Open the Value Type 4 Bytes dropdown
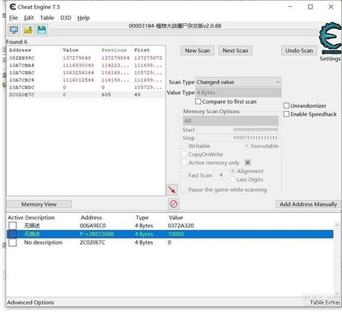Viewport: 342px width, 314px height. [239, 92]
